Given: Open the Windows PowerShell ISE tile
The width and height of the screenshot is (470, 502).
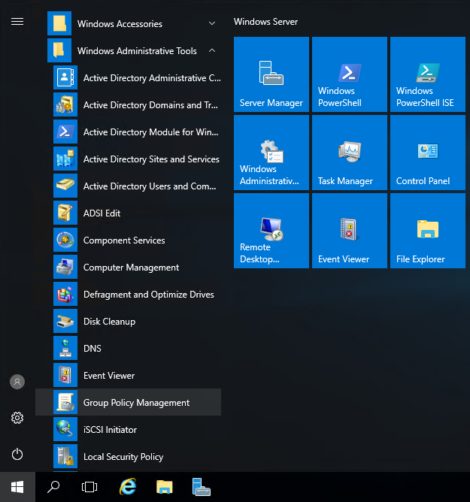Looking at the screenshot, I should [x=428, y=74].
